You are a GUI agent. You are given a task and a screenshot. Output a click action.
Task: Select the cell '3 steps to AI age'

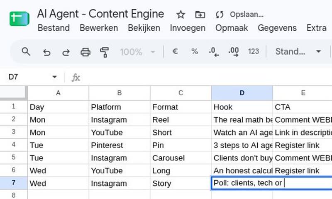point(242,145)
